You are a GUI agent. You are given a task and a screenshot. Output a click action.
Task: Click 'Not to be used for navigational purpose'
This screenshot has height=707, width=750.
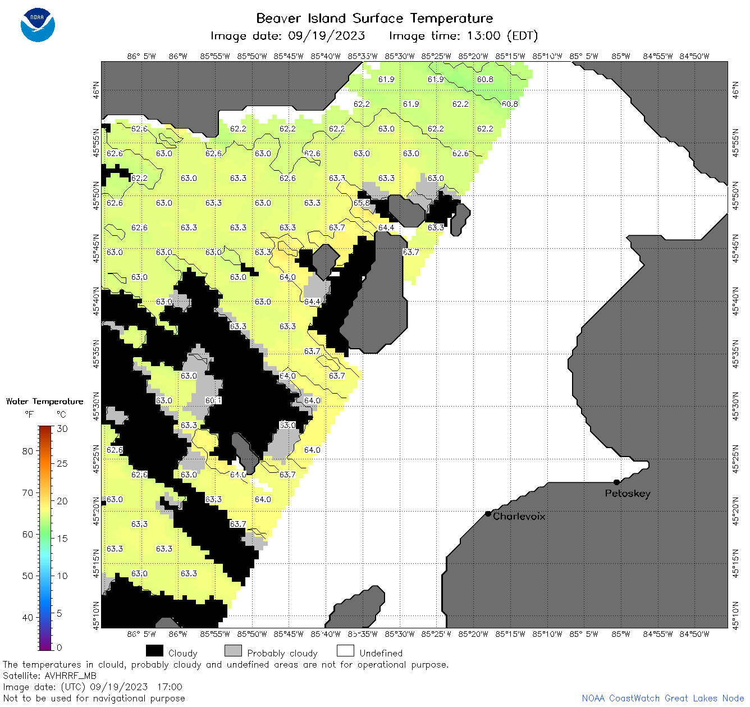(94, 699)
